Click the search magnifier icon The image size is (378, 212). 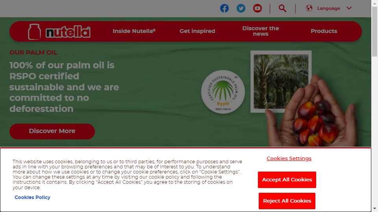pyautogui.click(x=283, y=8)
